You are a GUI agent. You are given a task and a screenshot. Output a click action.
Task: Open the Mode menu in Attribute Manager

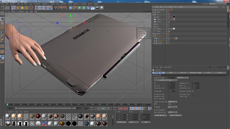(x=156, y=67)
